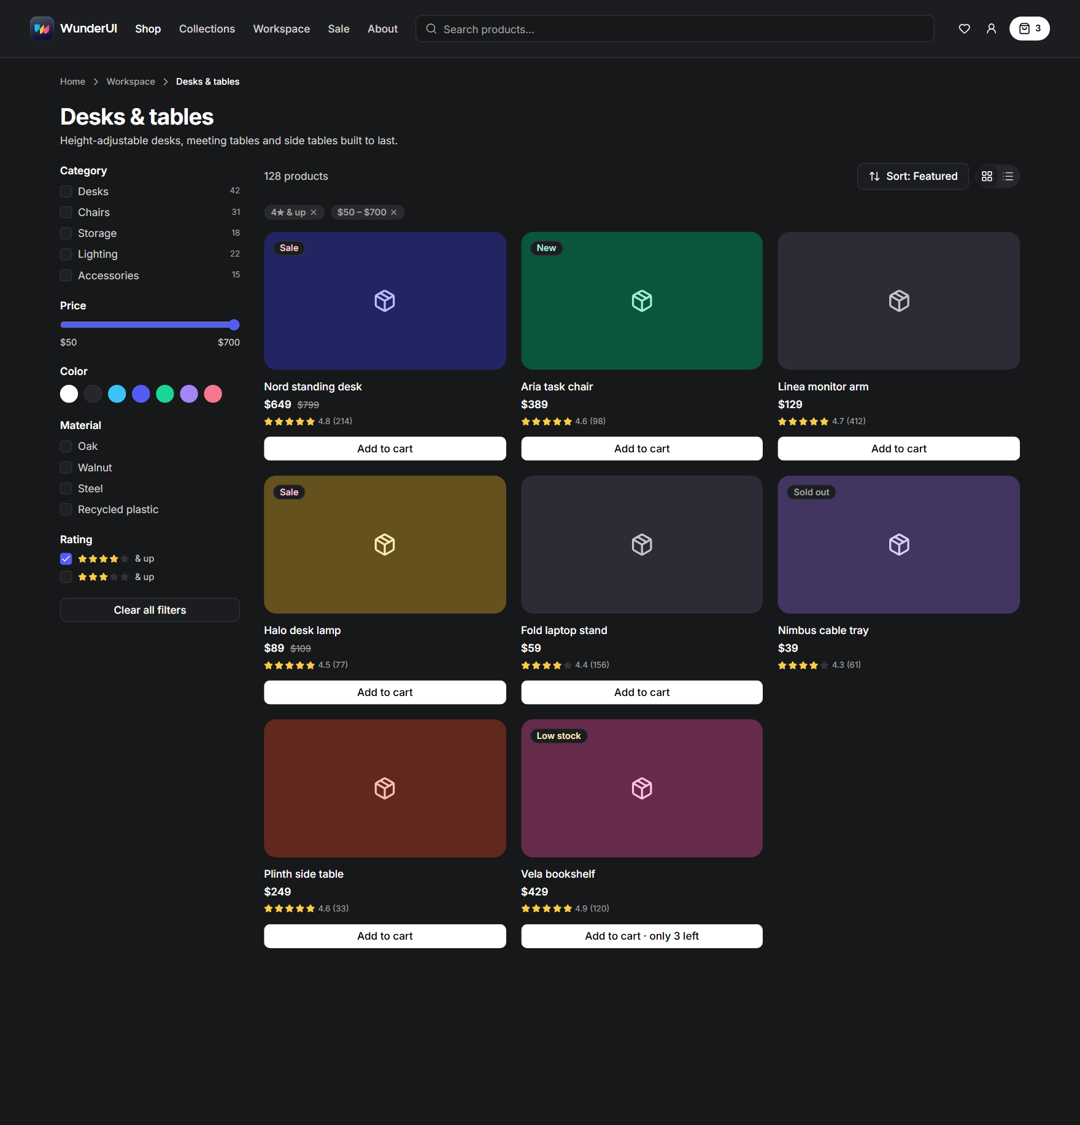Open the Sale nav item
Screen dimensions: 1080x1125
[339, 29]
